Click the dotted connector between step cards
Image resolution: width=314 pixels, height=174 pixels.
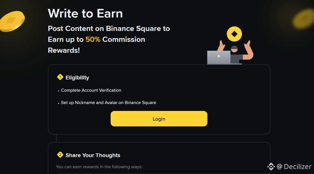point(56,138)
